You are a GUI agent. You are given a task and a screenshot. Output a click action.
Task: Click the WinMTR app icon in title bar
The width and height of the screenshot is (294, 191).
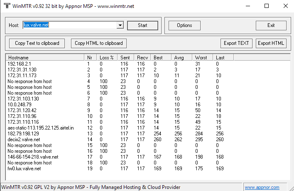[7, 6]
